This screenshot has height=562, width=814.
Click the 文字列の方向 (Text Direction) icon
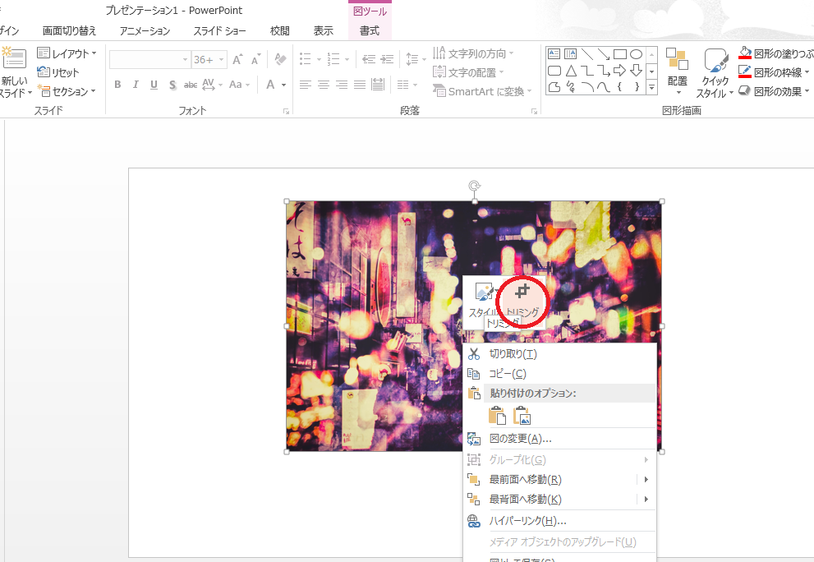point(439,53)
